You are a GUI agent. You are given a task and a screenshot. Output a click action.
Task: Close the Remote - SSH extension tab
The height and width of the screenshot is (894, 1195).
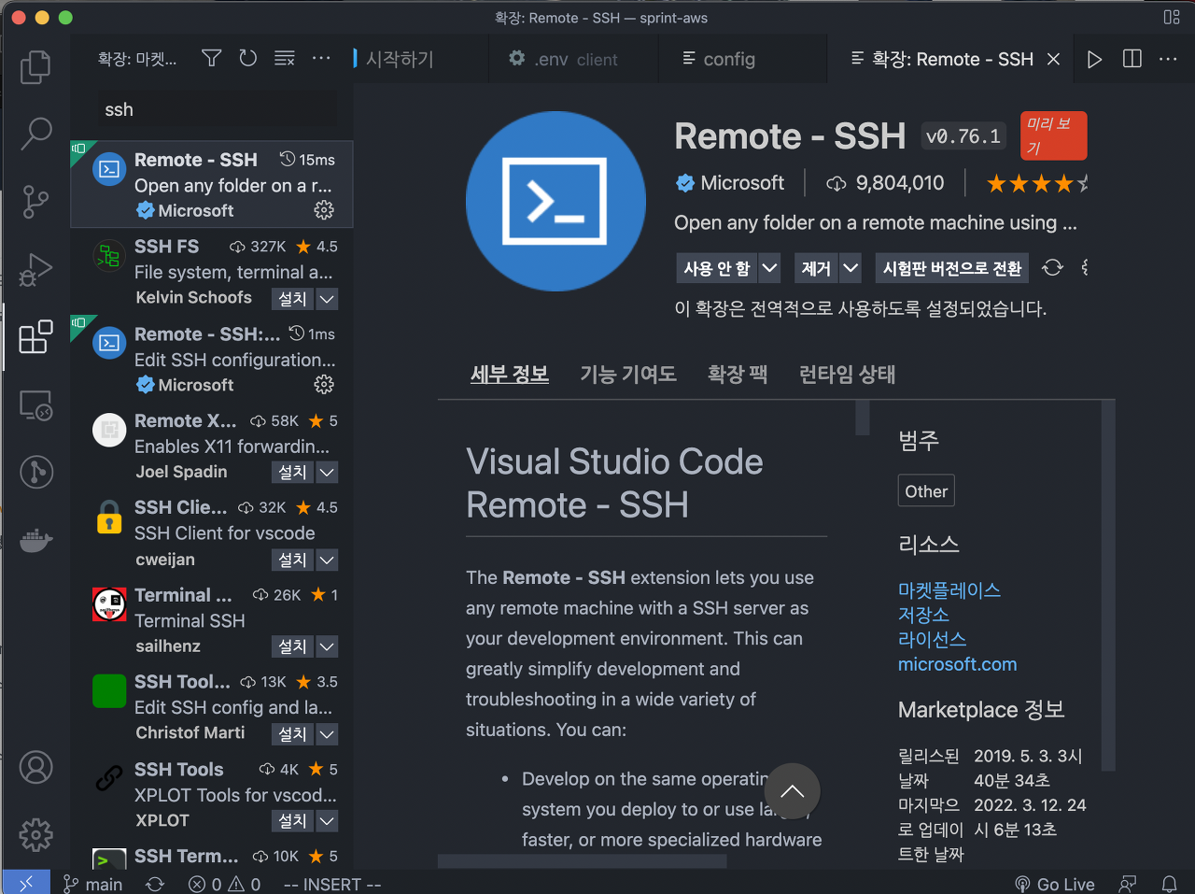click(x=1053, y=59)
